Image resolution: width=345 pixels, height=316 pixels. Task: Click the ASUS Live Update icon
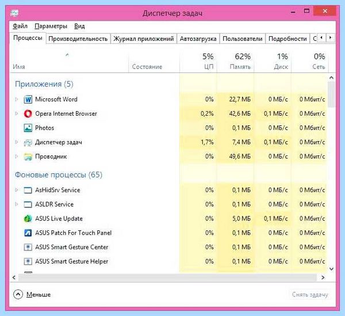pos(28,219)
